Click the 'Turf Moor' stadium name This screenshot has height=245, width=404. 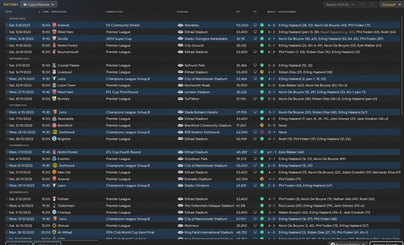pyautogui.click(x=192, y=99)
